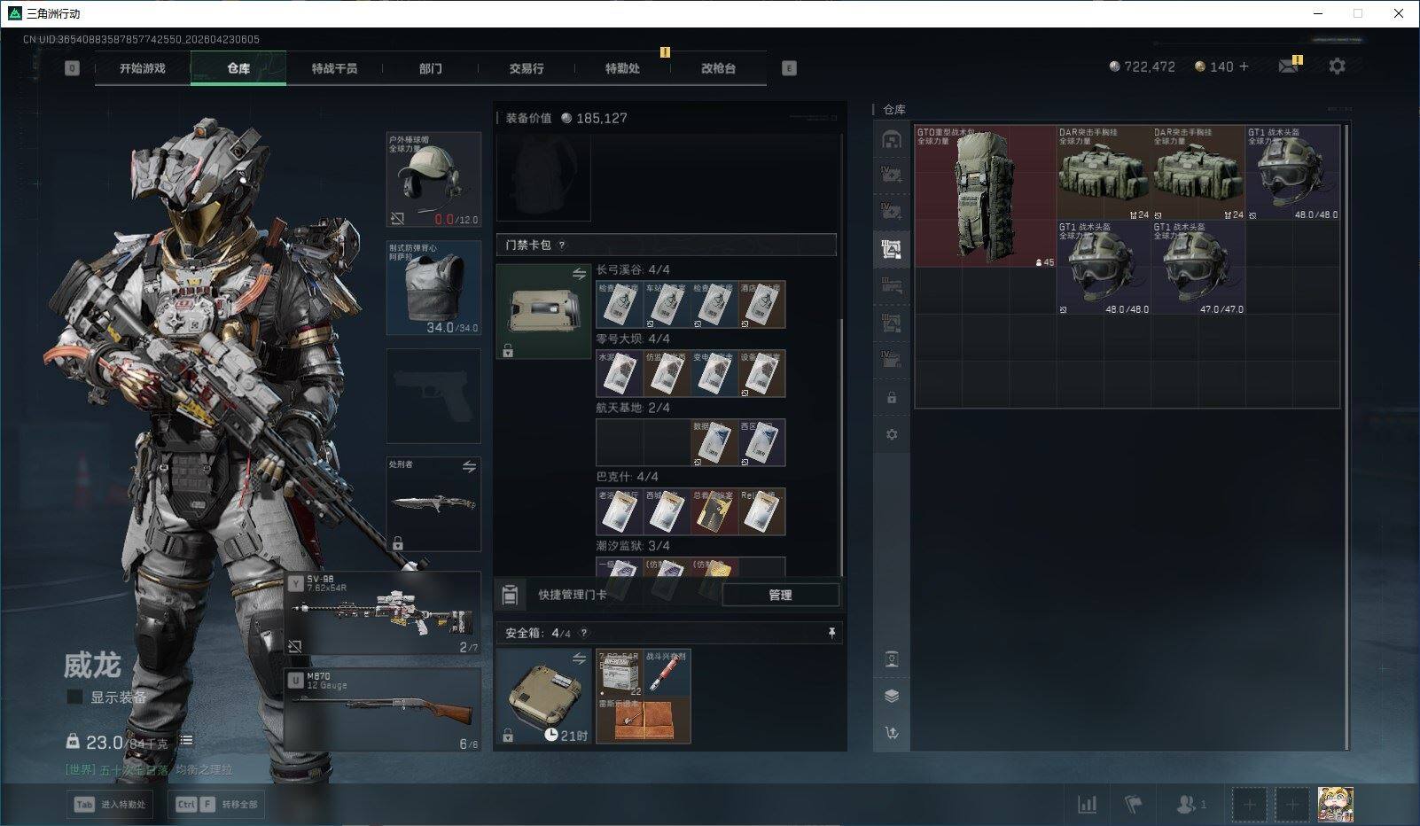Click the warehouse sort/organize icon
This screenshot has width=1420, height=826.
(x=892, y=659)
